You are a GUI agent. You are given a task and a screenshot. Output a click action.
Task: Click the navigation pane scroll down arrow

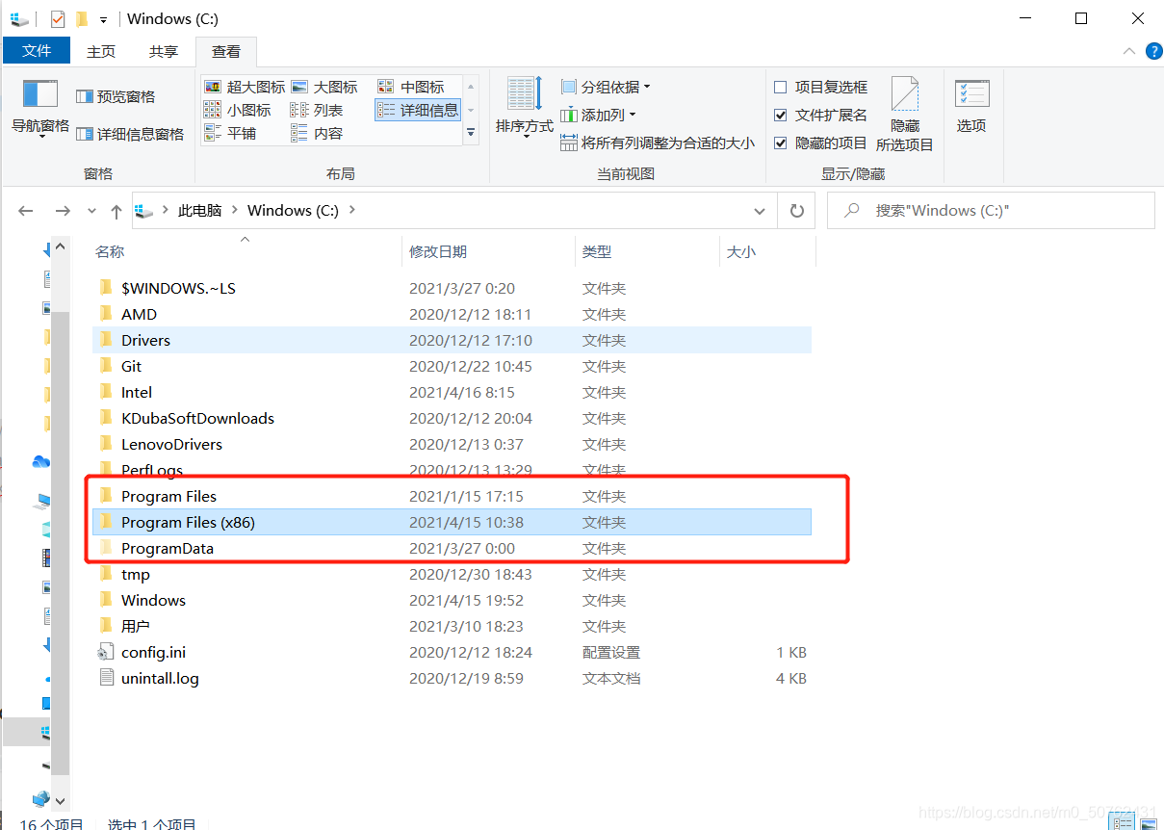coord(60,800)
